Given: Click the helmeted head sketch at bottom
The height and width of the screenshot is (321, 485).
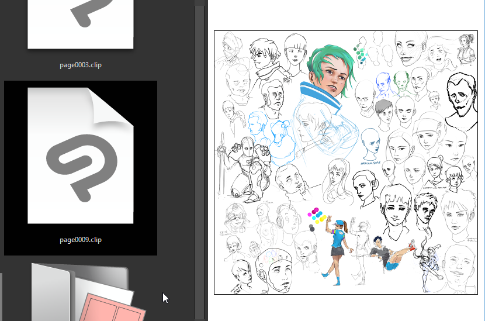Looking at the screenshot, I should pyautogui.click(x=276, y=269).
